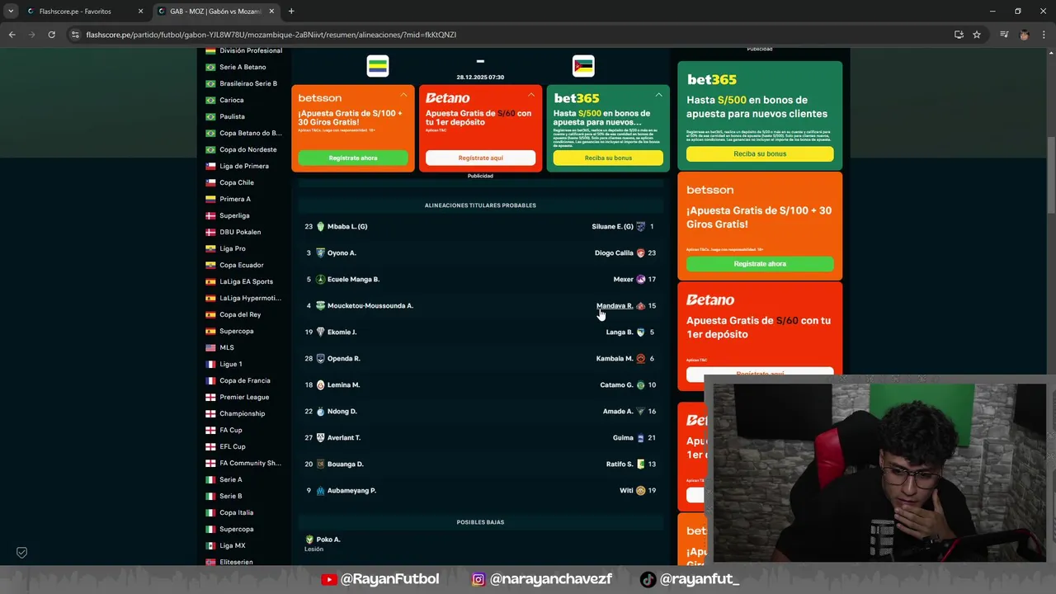Viewport: 1056px width, 594px height.
Task: Open Eliteserien in sidebar
Action: click(x=237, y=562)
